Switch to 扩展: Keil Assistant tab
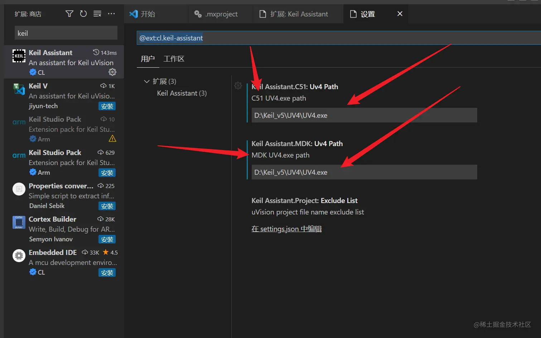 (x=298, y=14)
